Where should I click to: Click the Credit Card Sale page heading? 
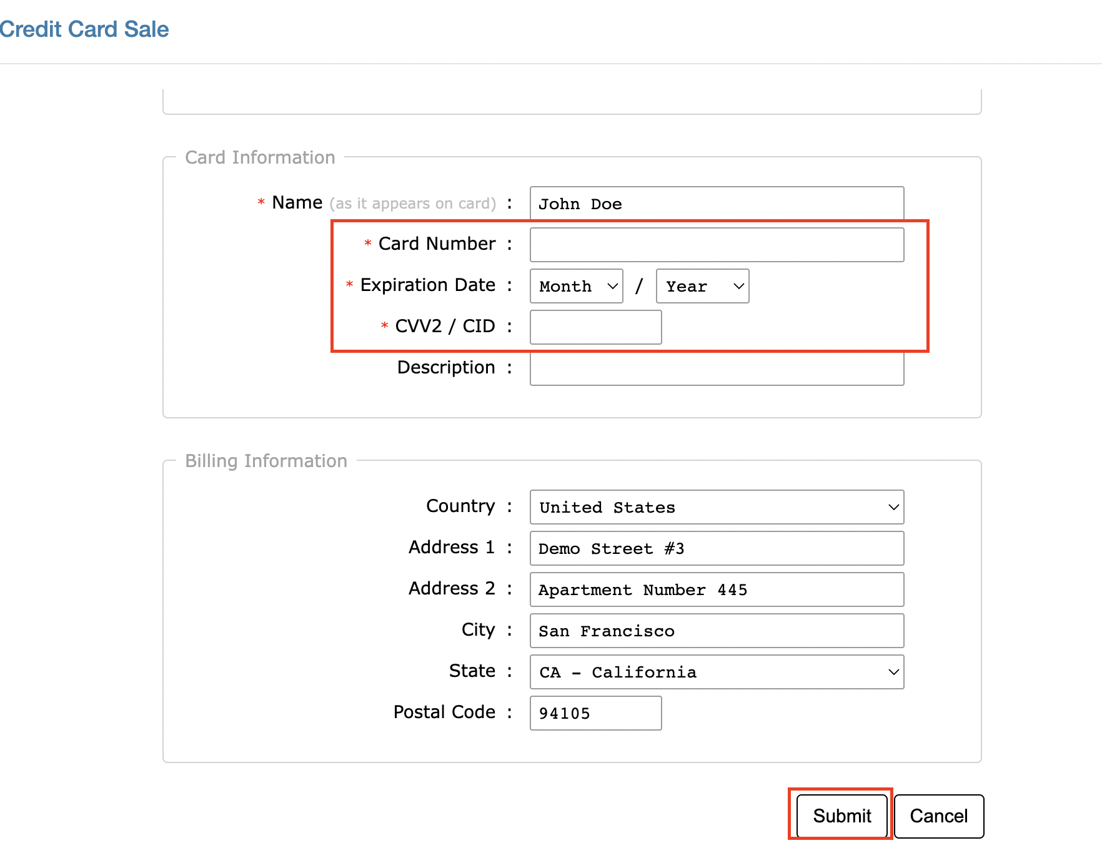click(x=84, y=29)
